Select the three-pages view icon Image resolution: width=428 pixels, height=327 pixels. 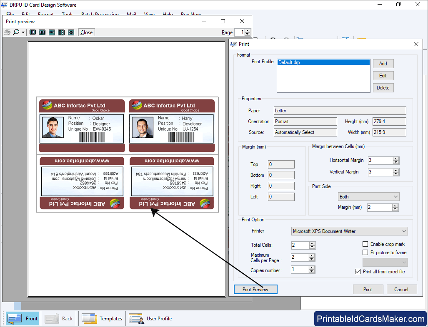pos(52,32)
